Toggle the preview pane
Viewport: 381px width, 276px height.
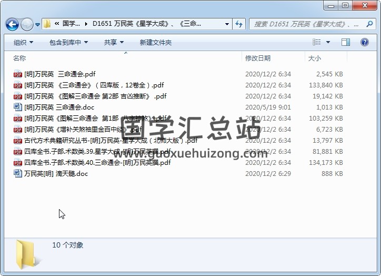(346, 42)
